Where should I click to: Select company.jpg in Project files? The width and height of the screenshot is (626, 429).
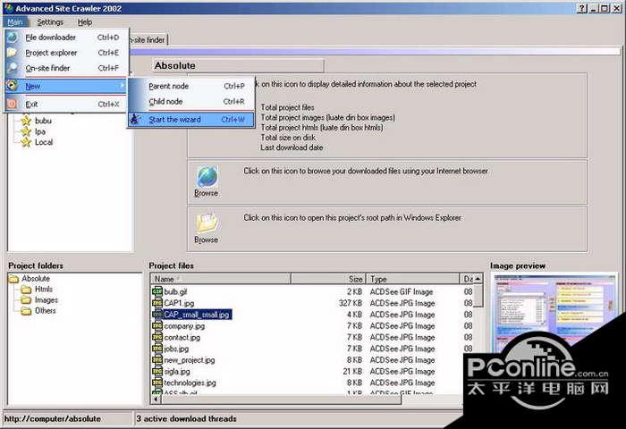184,326
